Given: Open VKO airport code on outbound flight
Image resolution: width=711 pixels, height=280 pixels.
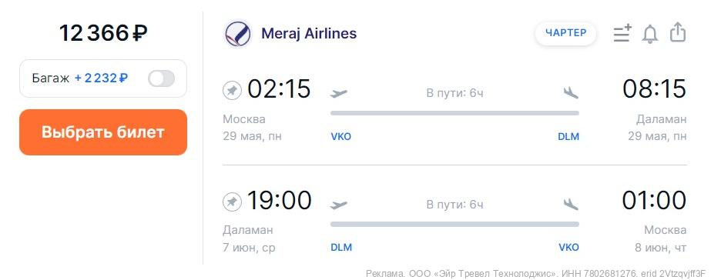Looking at the screenshot, I should (x=341, y=136).
